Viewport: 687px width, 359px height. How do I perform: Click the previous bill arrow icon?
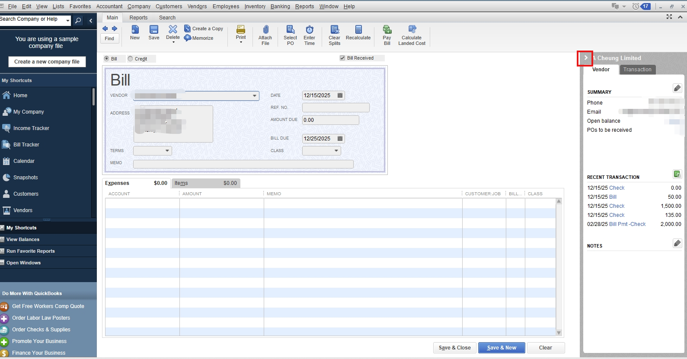coord(105,29)
